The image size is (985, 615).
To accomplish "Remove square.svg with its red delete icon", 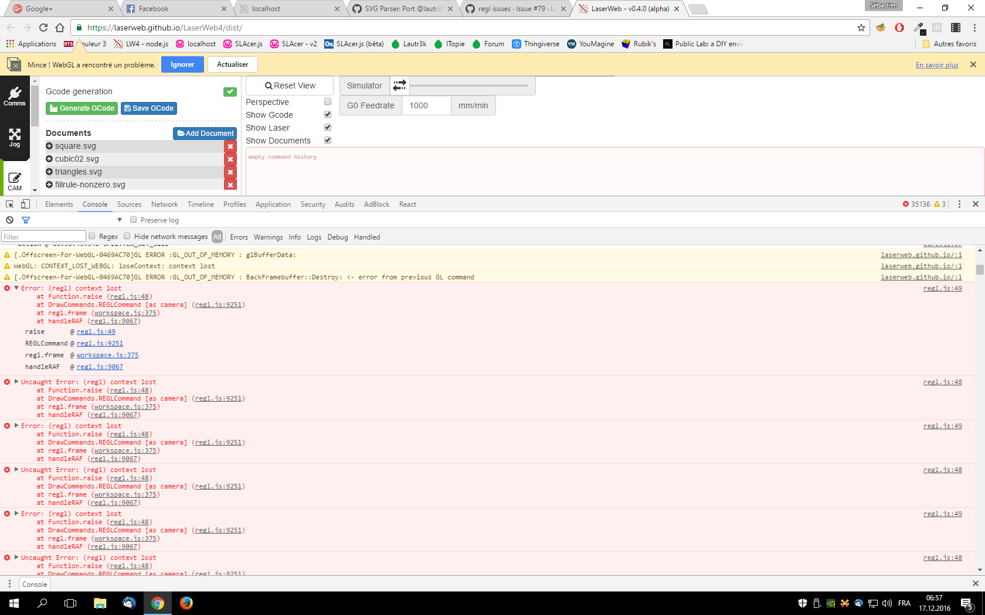I will [x=230, y=146].
